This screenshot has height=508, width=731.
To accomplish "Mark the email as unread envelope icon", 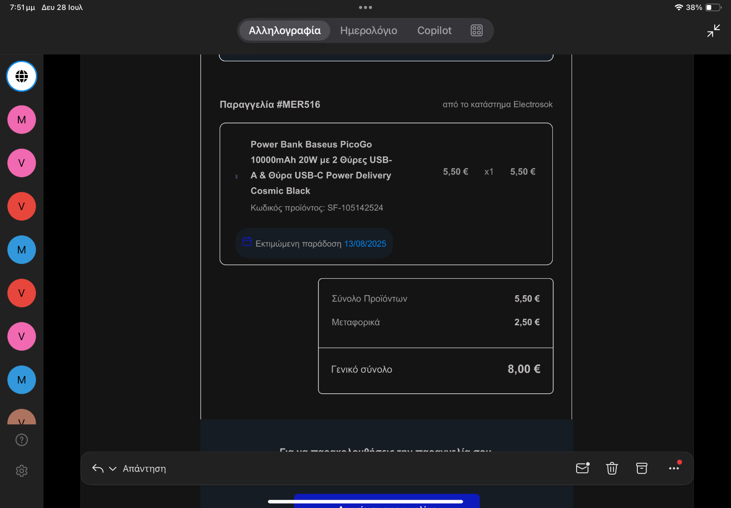I will (x=583, y=468).
